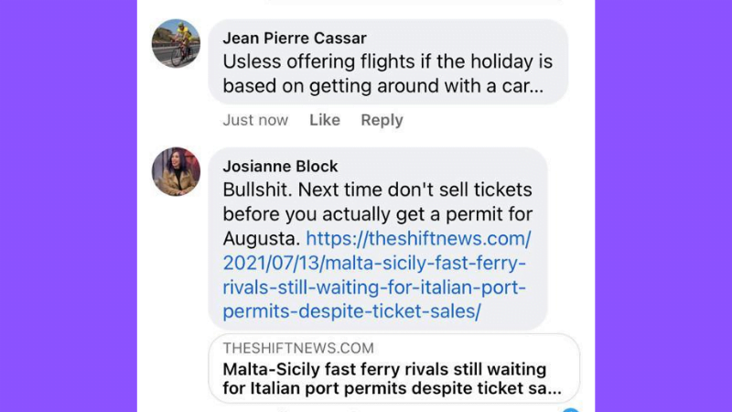Click the purple background on the left side

point(69,206)
